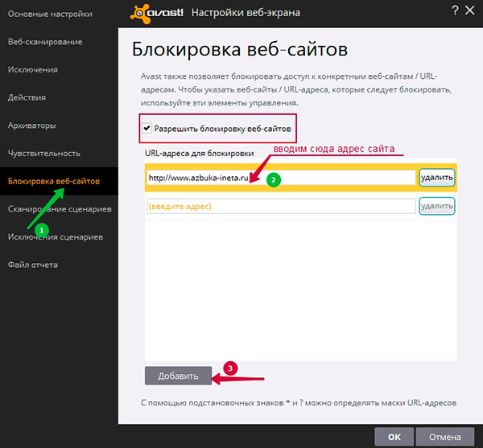
Task: Open "Чувствительность" in the sidebar
Action: click(44, 154)
